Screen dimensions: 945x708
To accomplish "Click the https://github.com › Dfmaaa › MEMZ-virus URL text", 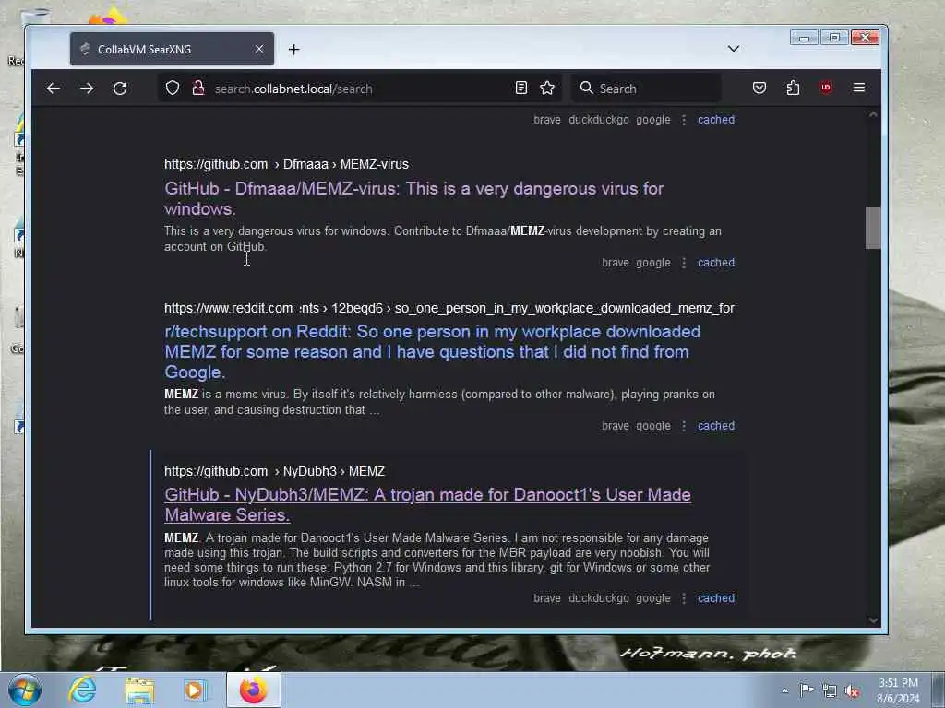I will [x=286, y=164].
